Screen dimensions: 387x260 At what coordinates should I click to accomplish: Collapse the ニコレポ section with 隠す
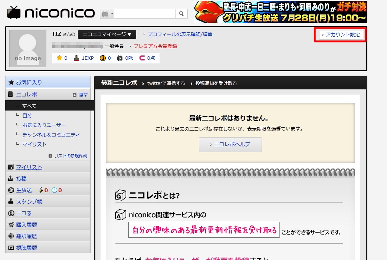pyautogui.click(x=81, y=95)
